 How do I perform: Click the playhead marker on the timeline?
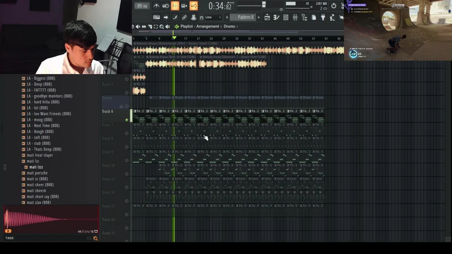point(174,38)
